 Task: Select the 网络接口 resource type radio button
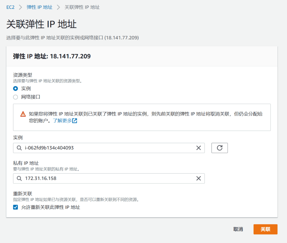[x=15, y=97]
